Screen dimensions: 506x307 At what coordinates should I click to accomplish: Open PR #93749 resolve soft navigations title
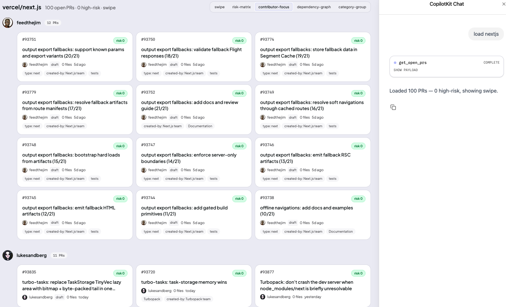click(312, 105)
